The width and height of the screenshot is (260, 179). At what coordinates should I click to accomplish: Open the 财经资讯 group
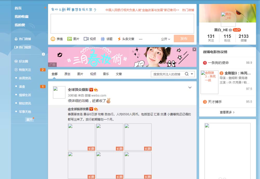tap(25, 104)
